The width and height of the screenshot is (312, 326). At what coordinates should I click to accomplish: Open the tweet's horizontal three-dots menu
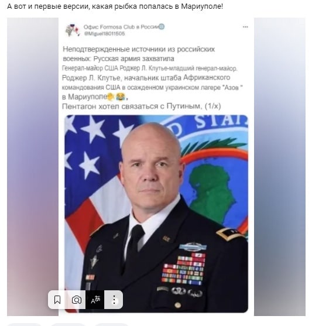(245, 27)
